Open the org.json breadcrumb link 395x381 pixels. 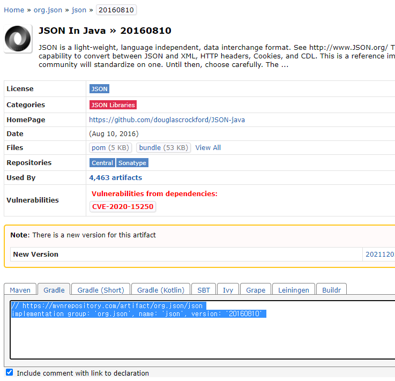coord(48,10)
